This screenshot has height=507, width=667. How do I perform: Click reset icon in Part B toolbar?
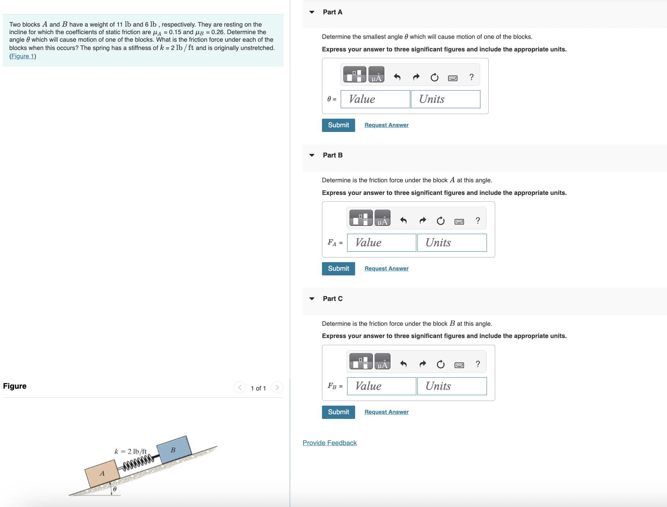click(441, 221)
